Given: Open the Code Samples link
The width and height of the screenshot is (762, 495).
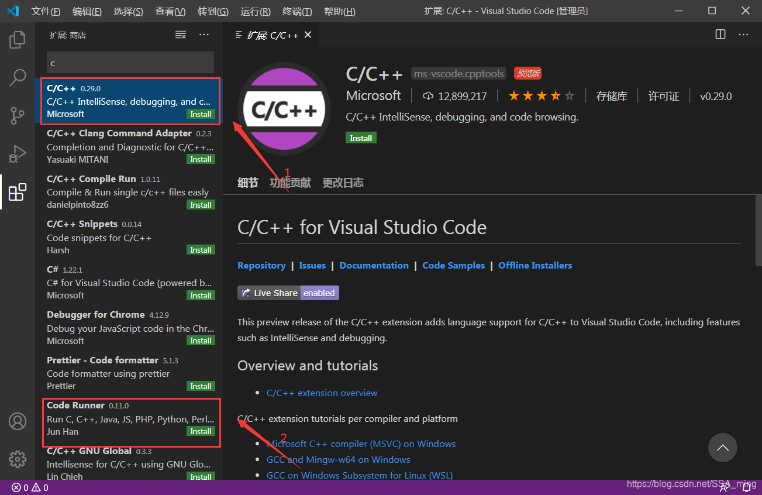Looking at the screenshot, I should [454, 265].
